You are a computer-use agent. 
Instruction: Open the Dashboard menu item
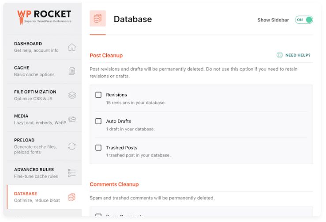[45, 47]
